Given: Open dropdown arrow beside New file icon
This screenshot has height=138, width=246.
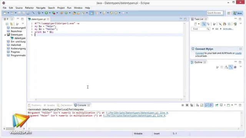Looking at the screenshot, I should (8, 13).
